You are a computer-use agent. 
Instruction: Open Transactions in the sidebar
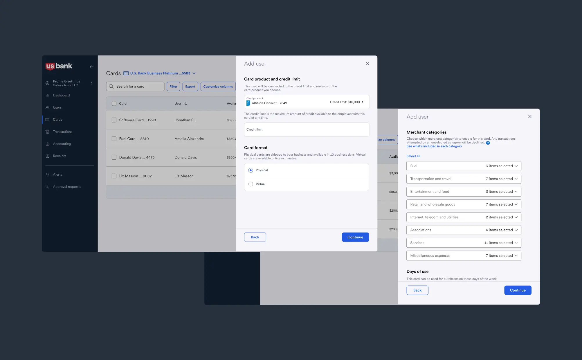click(x=62, y=132)
